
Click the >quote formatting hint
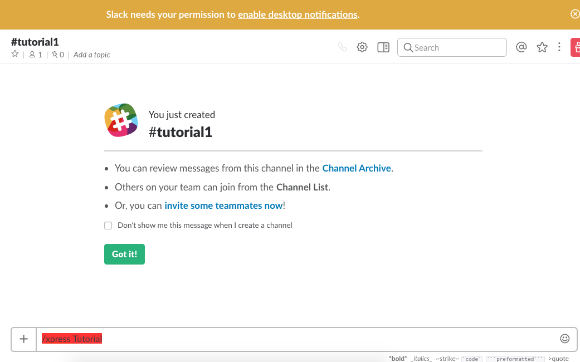tap(558, 358)
